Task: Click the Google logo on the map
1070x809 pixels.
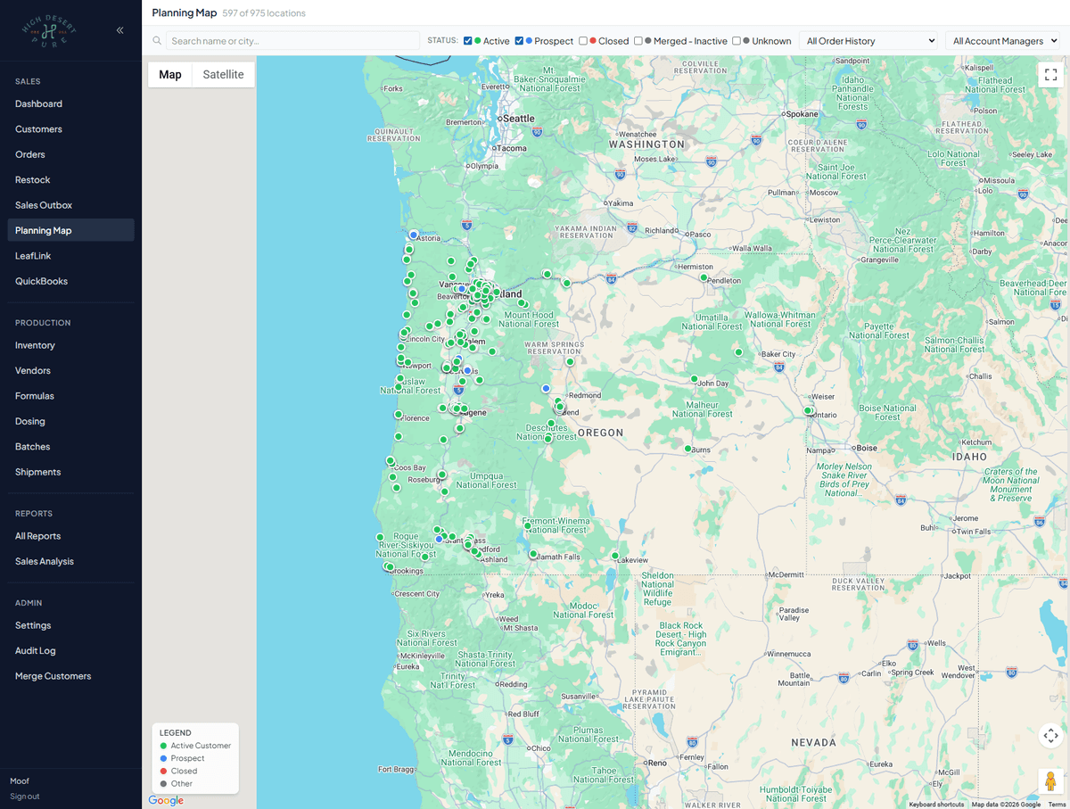Action: tap(165, 800)
